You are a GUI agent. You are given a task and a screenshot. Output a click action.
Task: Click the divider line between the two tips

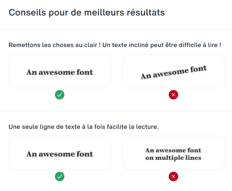coord(116,111)
